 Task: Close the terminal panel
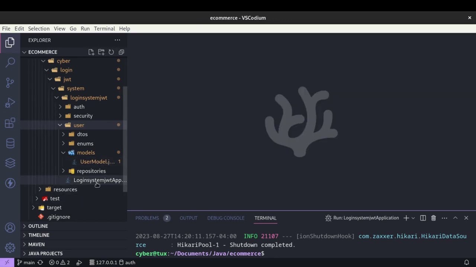[466, 218]
